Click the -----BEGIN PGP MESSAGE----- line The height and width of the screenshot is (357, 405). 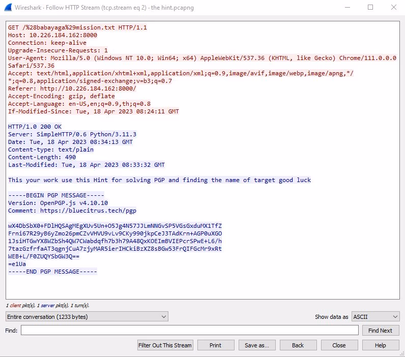[56, 195]
